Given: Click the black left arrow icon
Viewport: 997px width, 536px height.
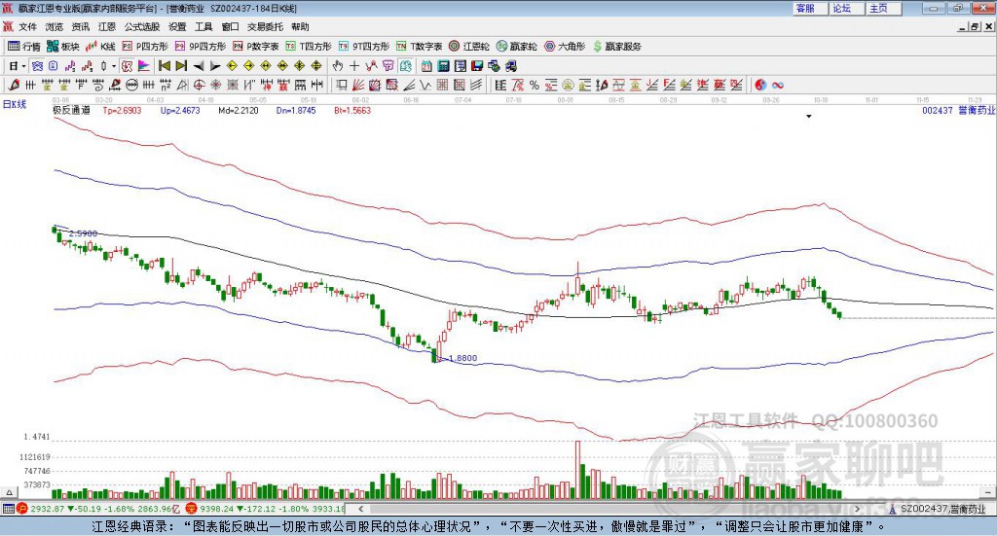Looking at the screenshot, I should click(x=199, y=66).
